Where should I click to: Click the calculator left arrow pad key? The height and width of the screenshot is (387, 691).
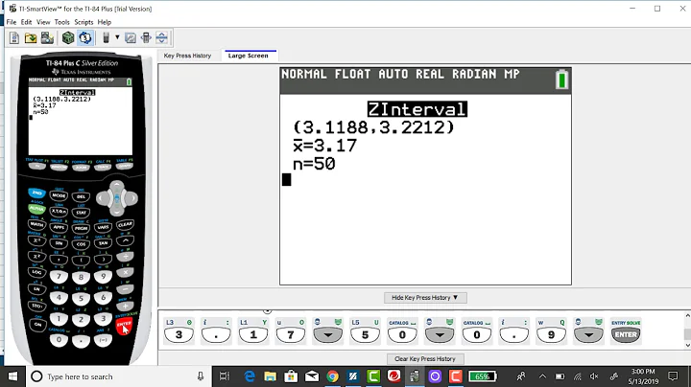(103, 198)
